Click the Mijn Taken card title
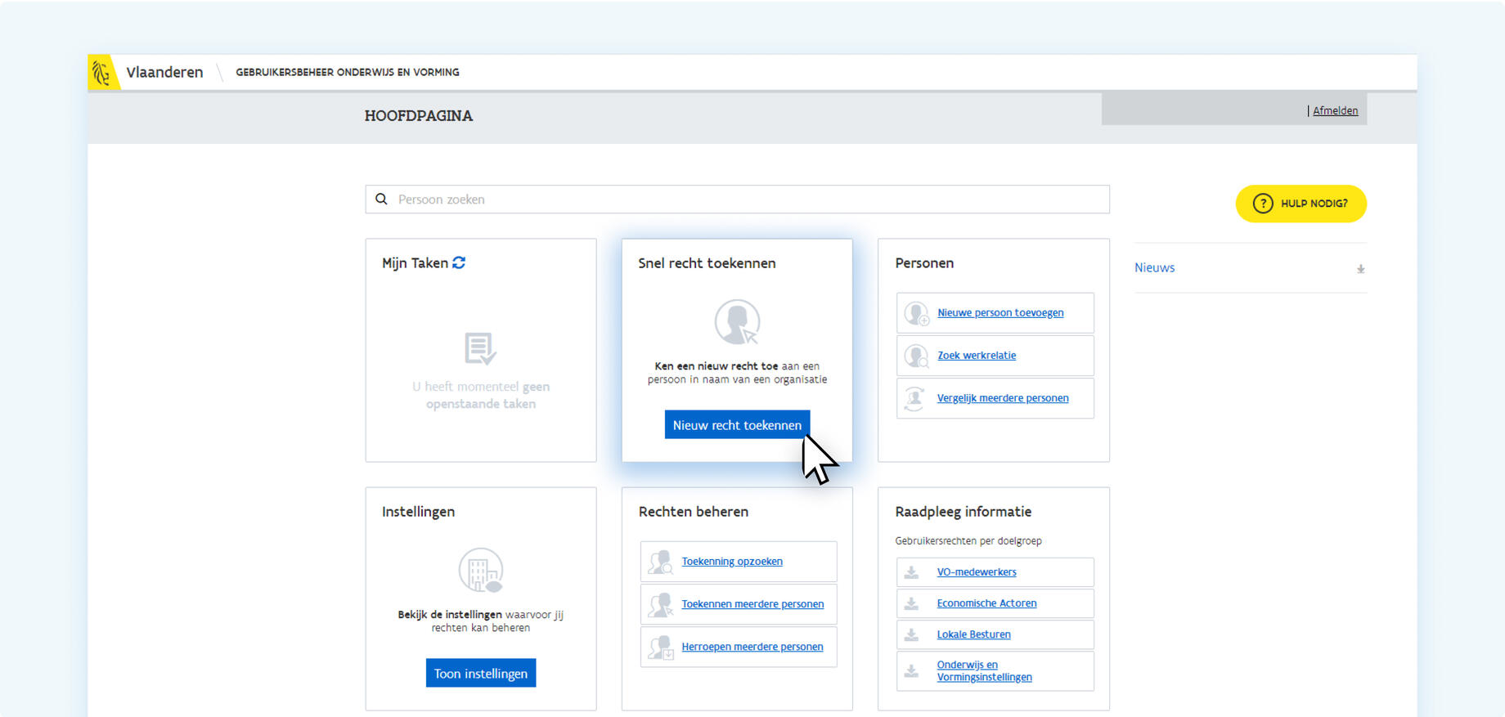 tap(415, 263)
